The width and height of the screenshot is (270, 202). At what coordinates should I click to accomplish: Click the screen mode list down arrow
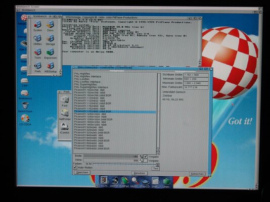158,153
